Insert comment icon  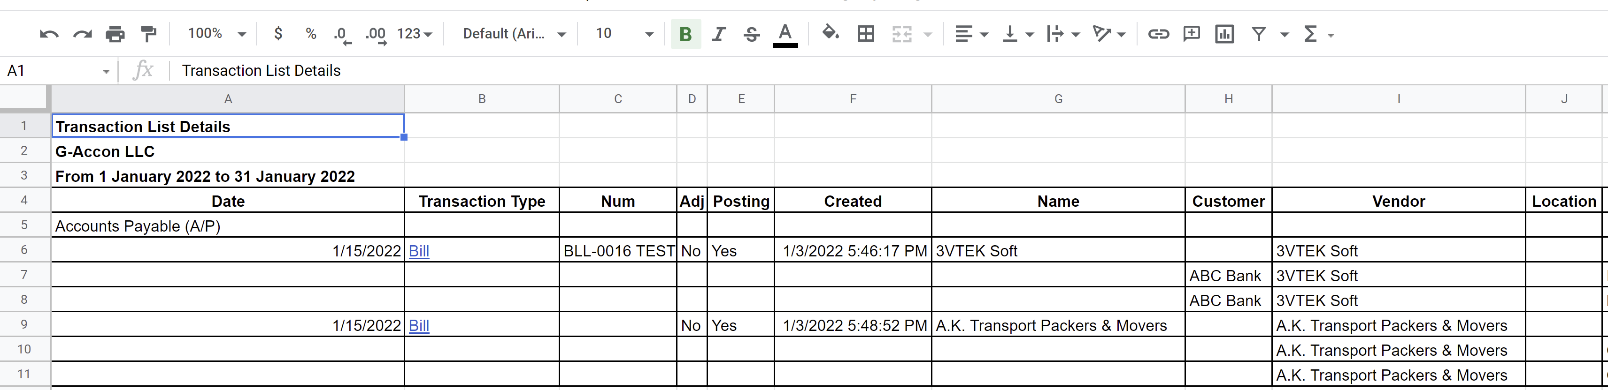coord(1192,34)
